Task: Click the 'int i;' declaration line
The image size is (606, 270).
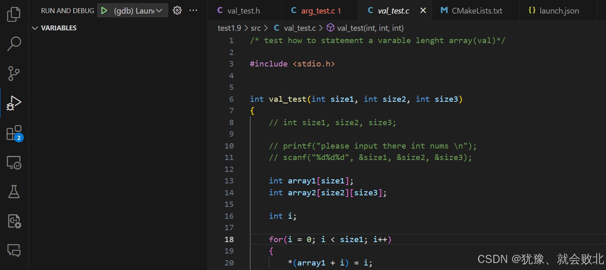Action: [283, 216]
